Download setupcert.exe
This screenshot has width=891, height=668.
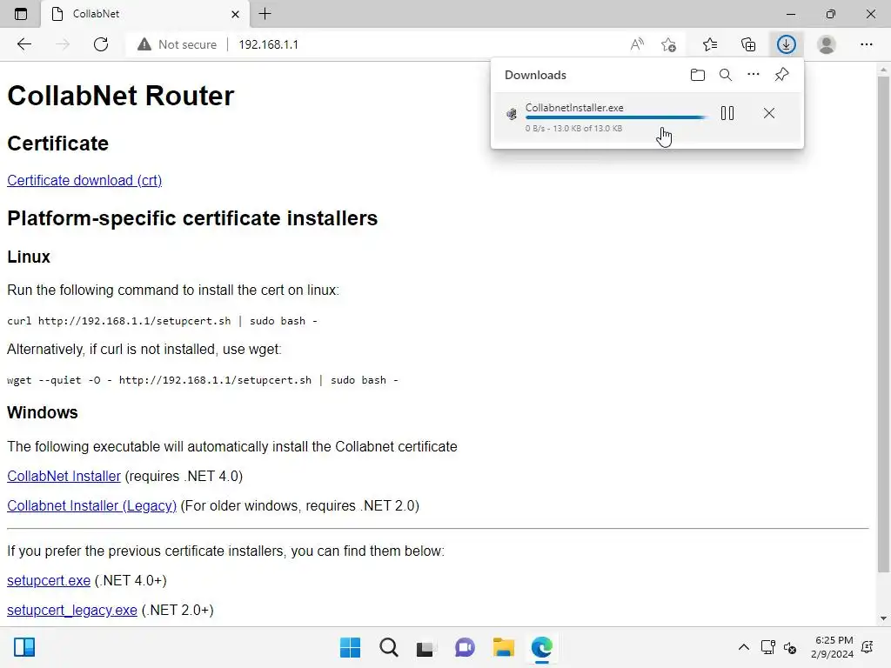pos(49,580)
